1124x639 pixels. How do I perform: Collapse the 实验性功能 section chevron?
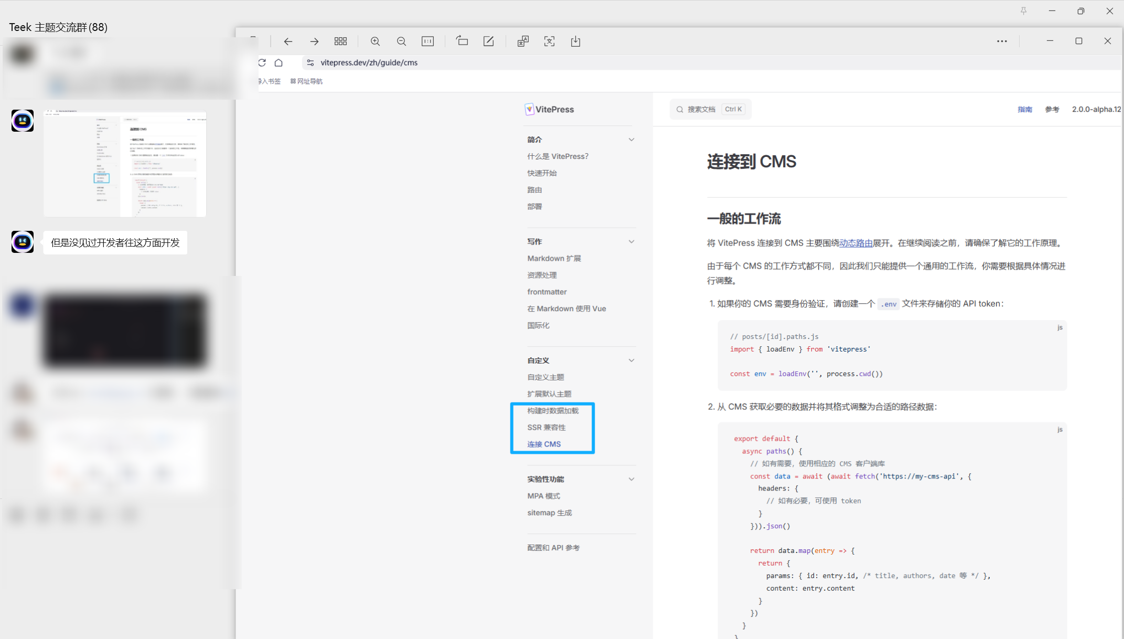pos(631,479)
